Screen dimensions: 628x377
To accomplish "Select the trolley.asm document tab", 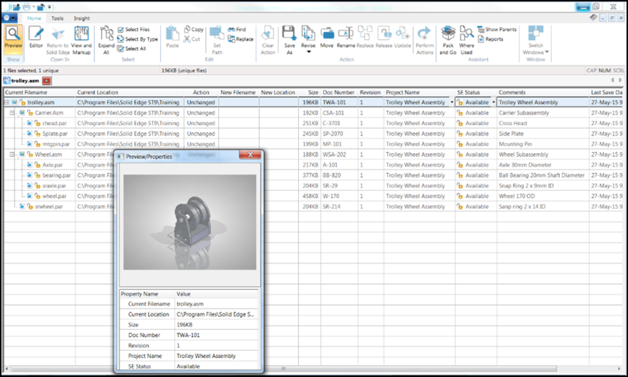I will click(x=22, y=80).
